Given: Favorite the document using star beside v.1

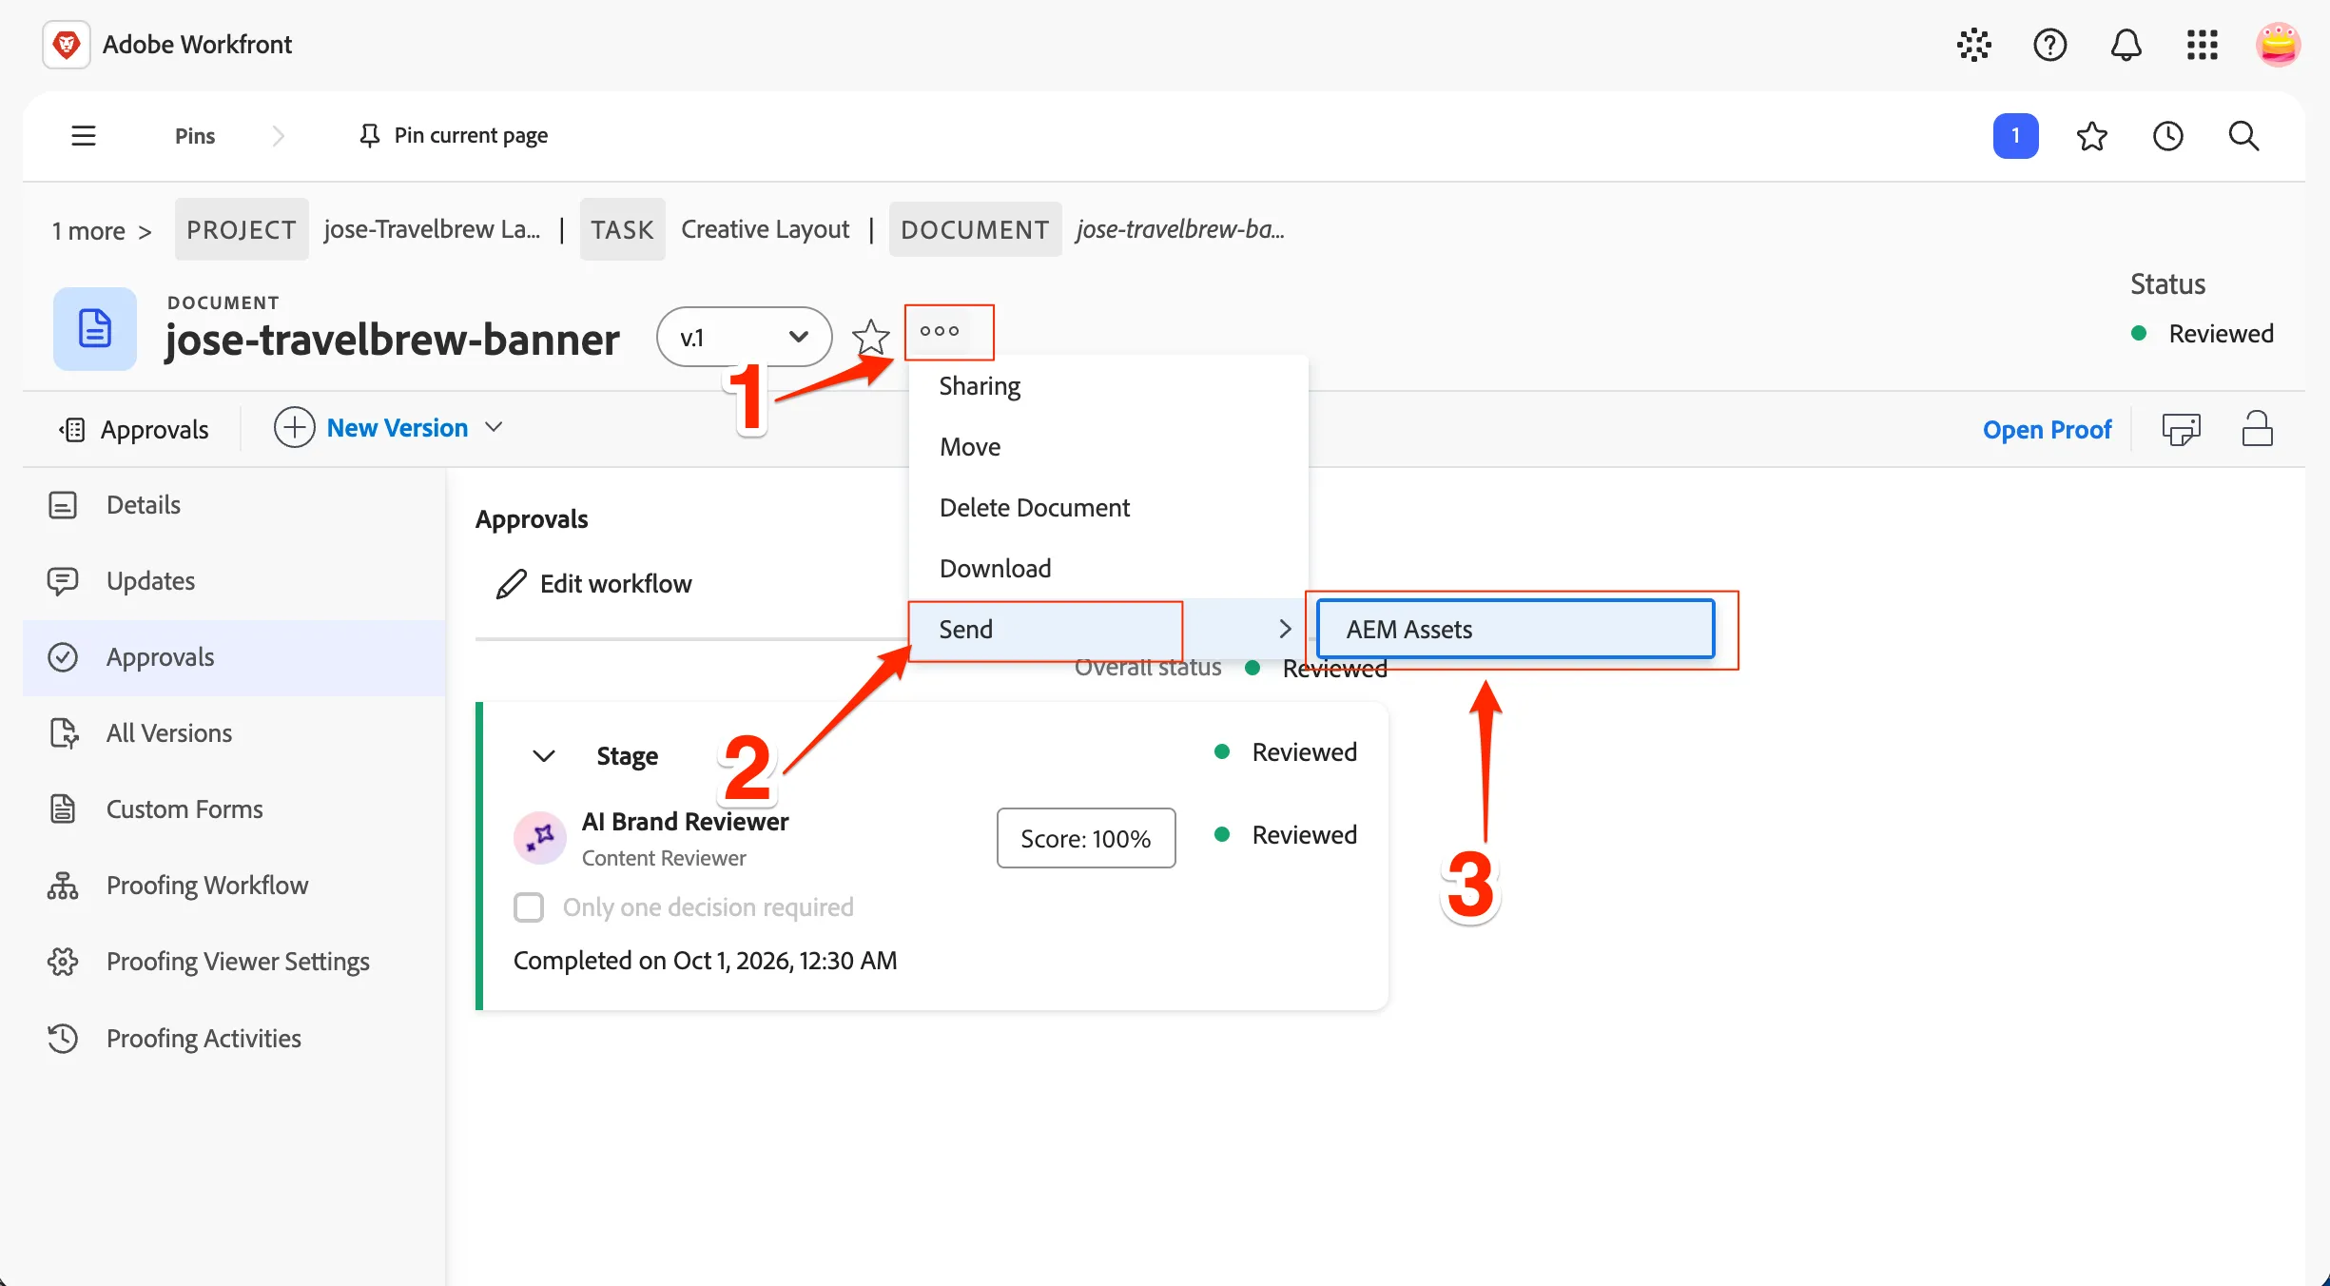Looking at the screenshot, I should (870, 337).
